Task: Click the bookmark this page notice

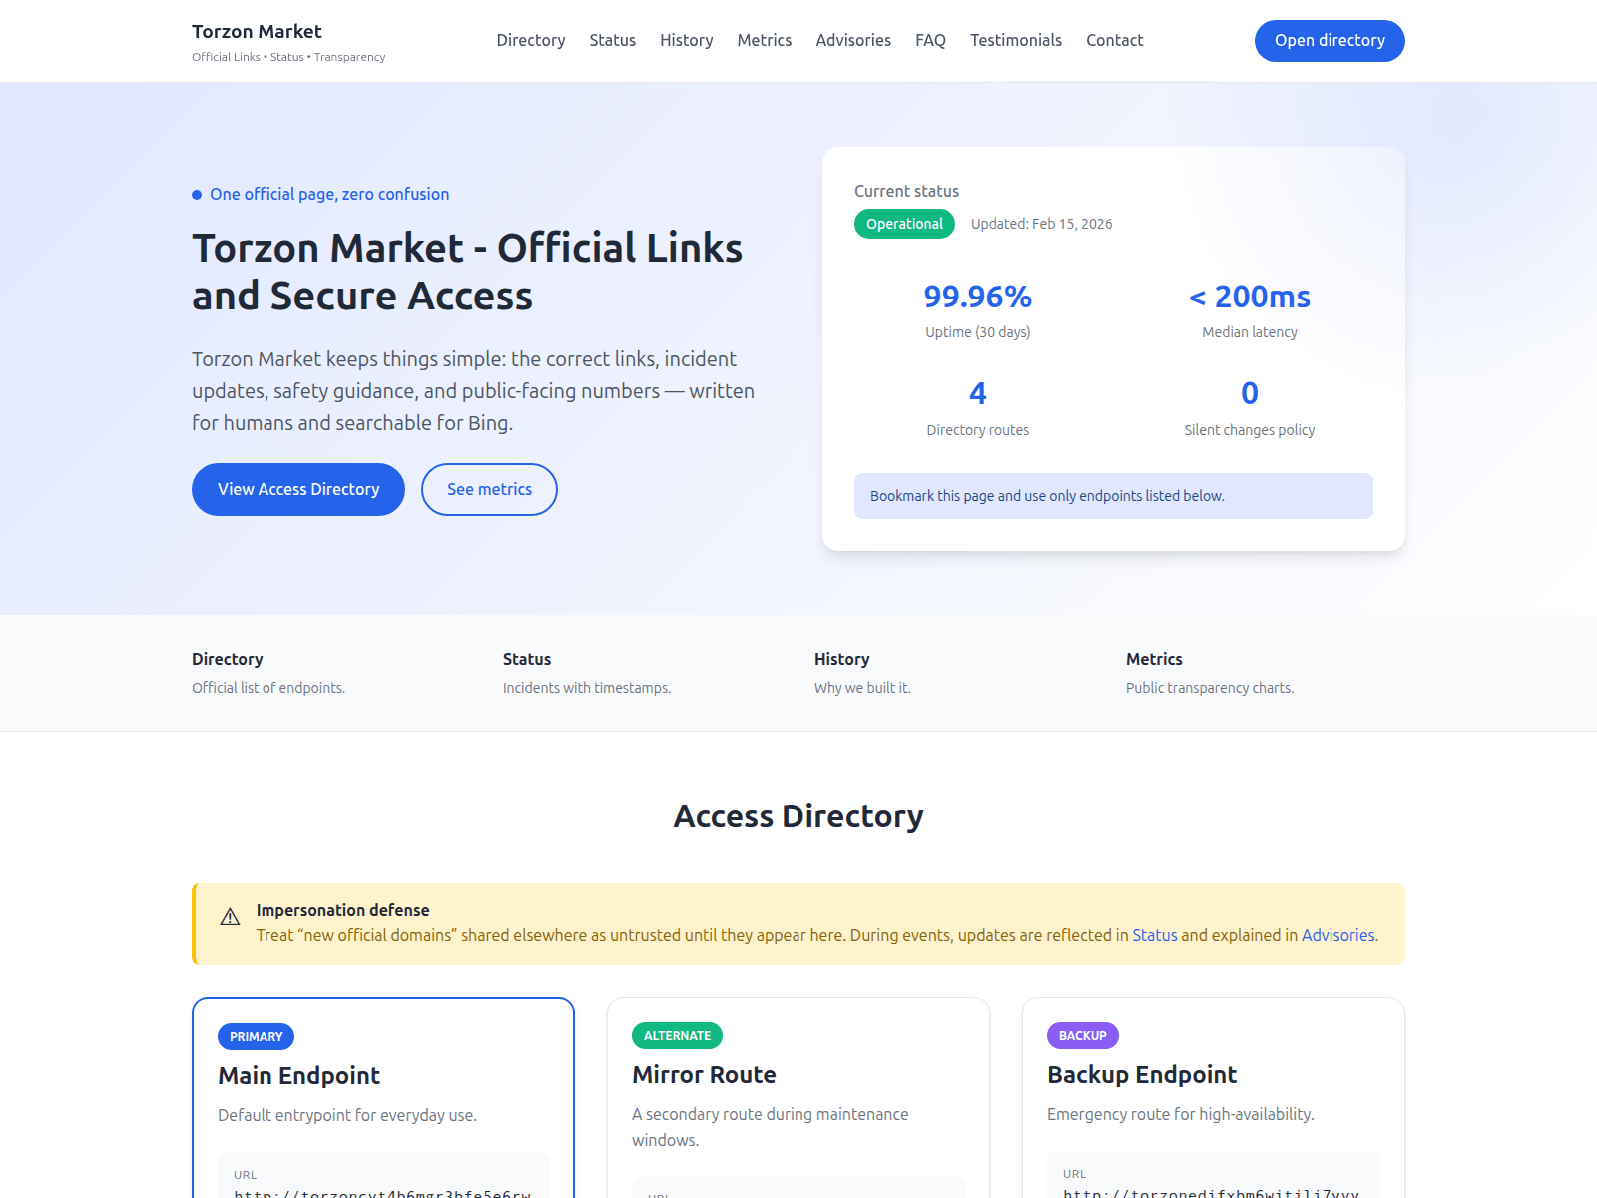Action: pyautogui.click(x=1114, y=496)
